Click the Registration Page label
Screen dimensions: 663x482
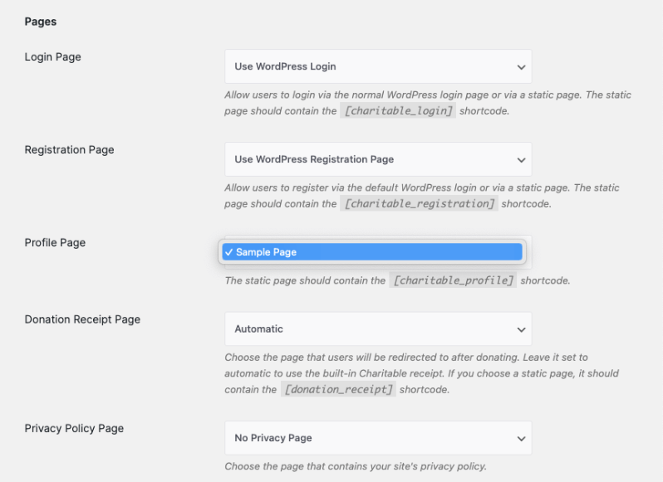[x=69, y=150]
